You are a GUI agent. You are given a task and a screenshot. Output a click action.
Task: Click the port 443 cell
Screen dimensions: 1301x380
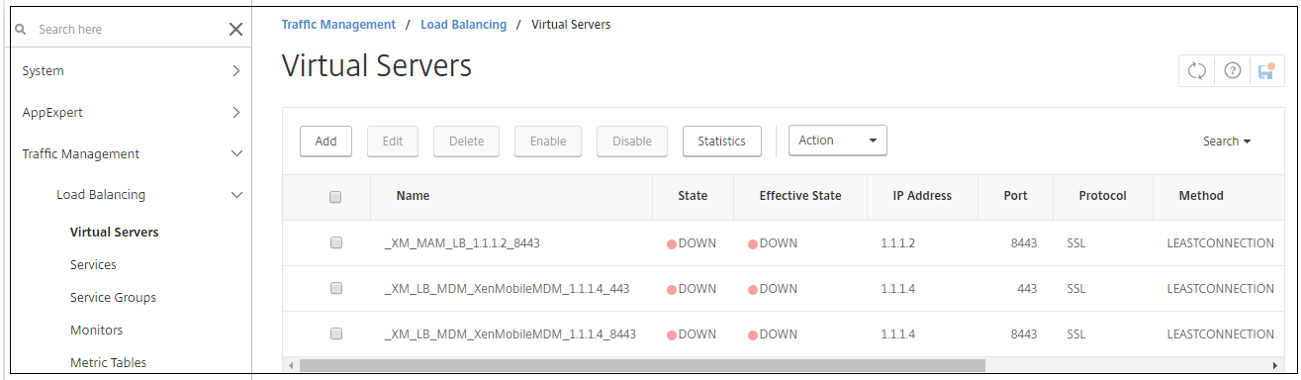coord(1026,288)
